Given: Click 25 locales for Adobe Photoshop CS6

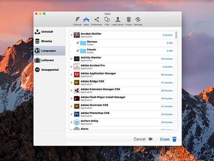Looking at the screenshot, I should coord(167,114).
